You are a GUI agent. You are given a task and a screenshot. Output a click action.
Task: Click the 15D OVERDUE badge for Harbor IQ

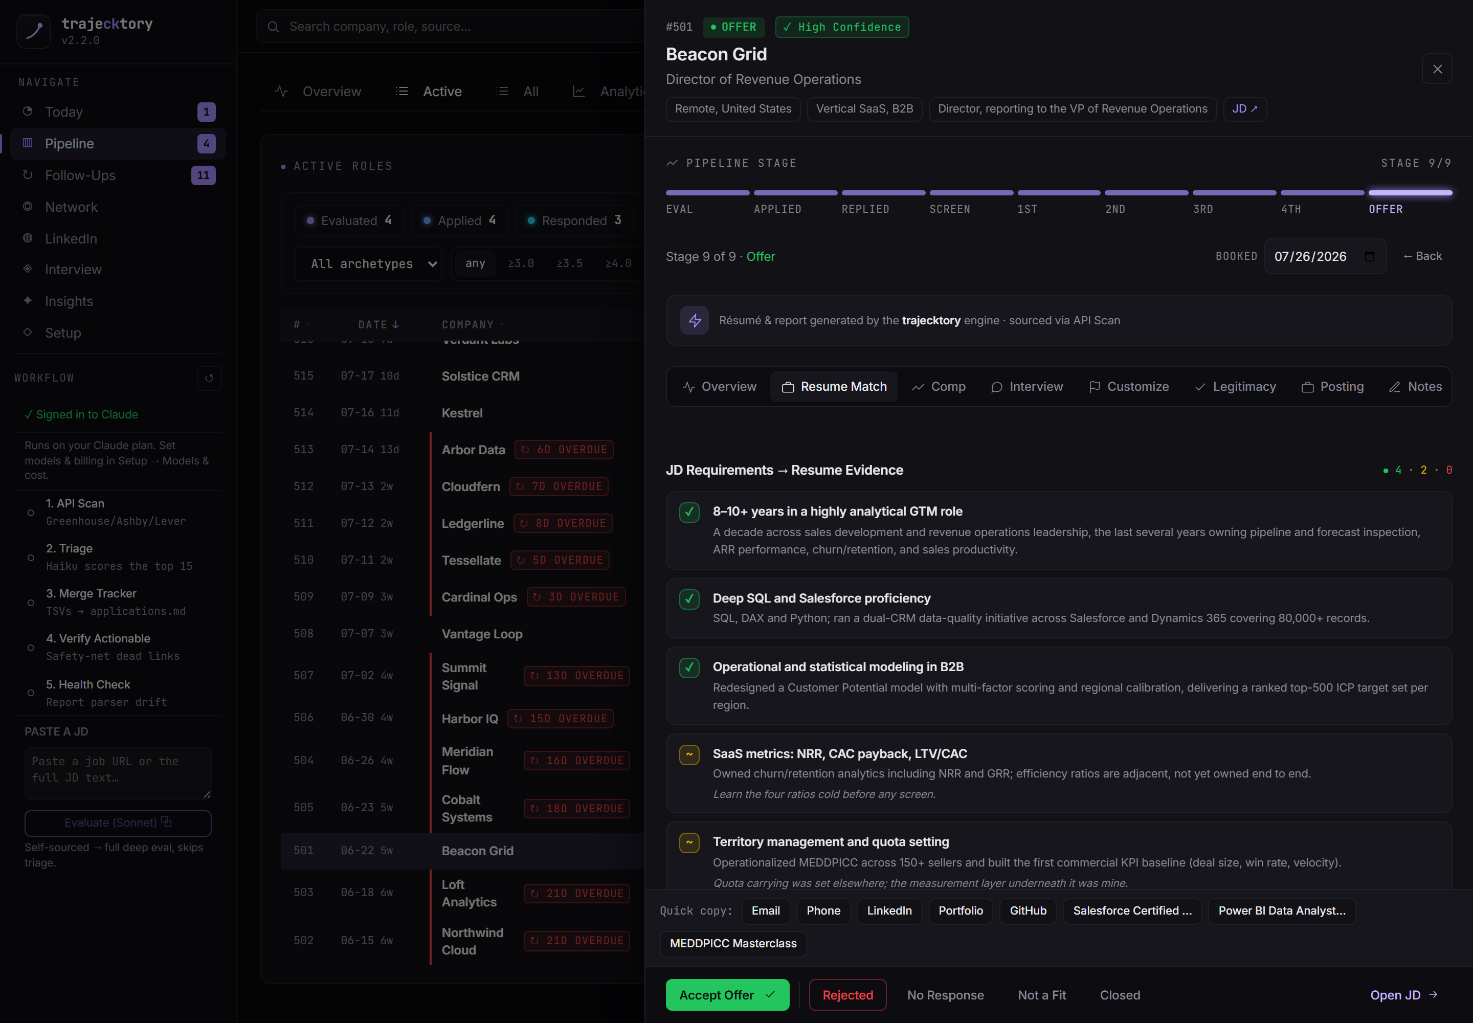(560, 719)
